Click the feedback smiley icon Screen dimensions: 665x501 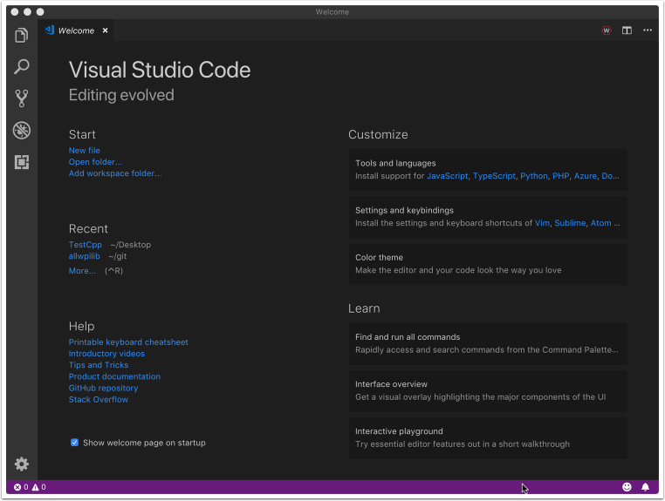(627, 487)
